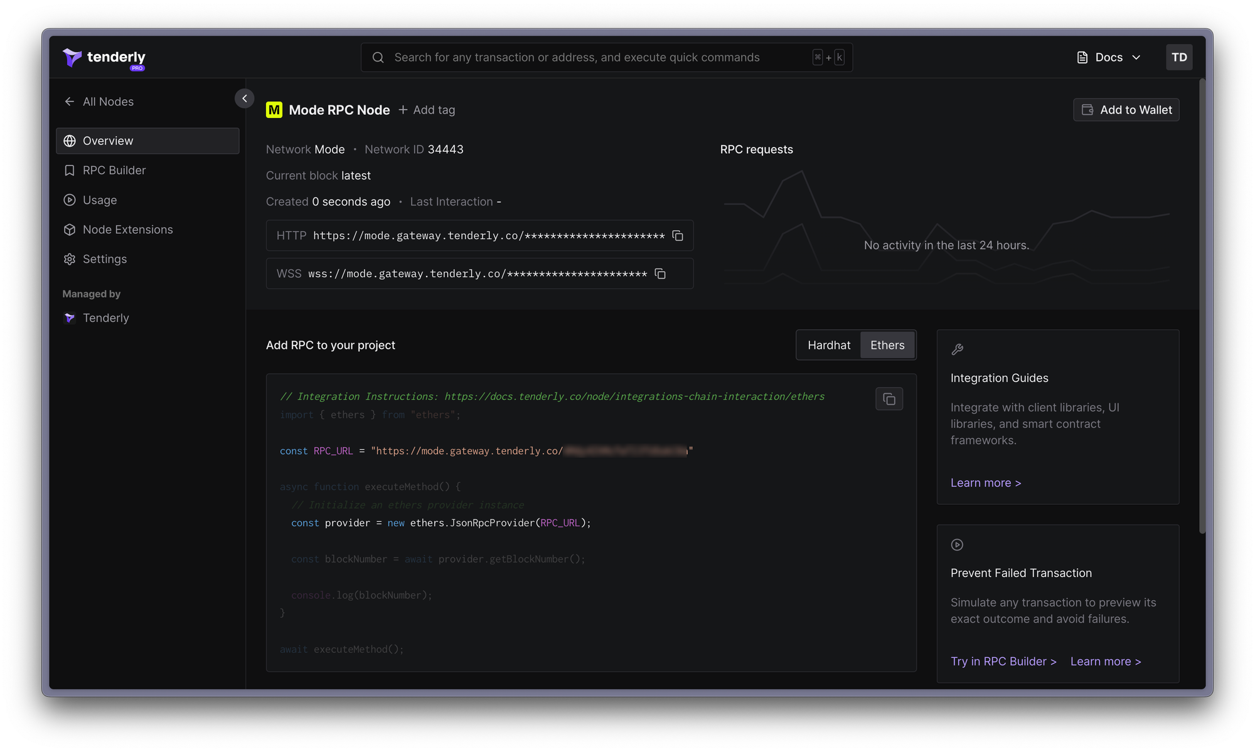Open Node Extensions page
This screenshot has width=1255, height=752.
(x=127, y=230)
